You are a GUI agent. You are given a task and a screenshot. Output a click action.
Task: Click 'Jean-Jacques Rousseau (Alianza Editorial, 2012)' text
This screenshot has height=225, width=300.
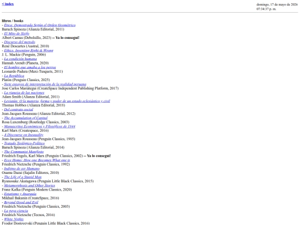pyautogui.click(x=39, y=113)
